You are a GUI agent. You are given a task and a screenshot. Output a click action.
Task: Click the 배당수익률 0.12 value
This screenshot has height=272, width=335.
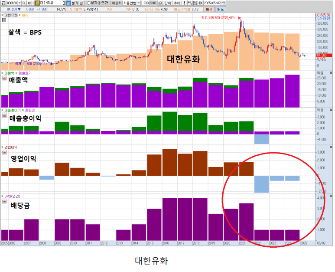(x=186, y=10)
